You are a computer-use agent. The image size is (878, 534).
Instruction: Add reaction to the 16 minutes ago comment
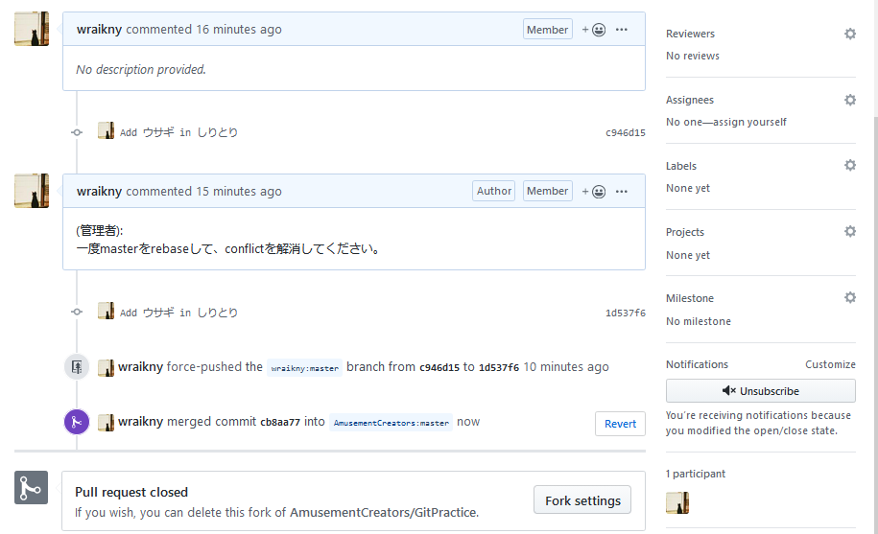(x=594, y=30)
